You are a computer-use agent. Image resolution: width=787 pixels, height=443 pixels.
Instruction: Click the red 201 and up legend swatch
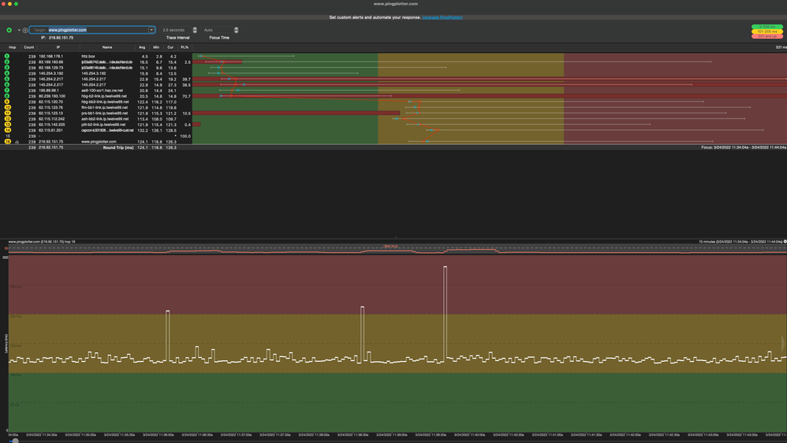tap(766, 36)
